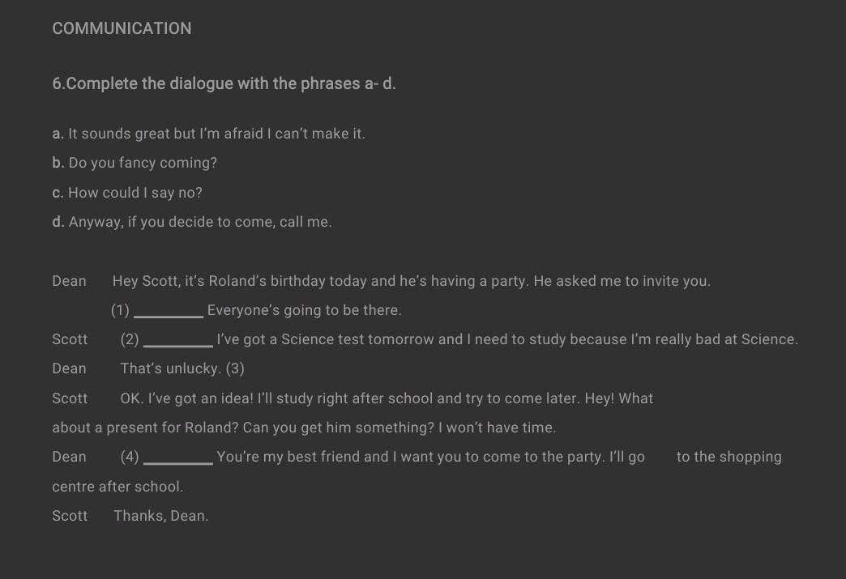The height and width of the screenshot is (579, 846).
Task: Click the COMMUNICATION heading
Action: coord(122,28)
